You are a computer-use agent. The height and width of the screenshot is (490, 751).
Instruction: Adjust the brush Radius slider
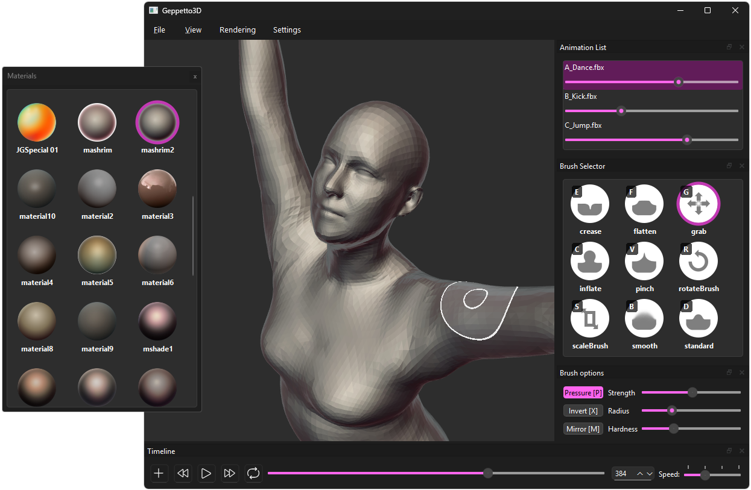click(691, 410)
